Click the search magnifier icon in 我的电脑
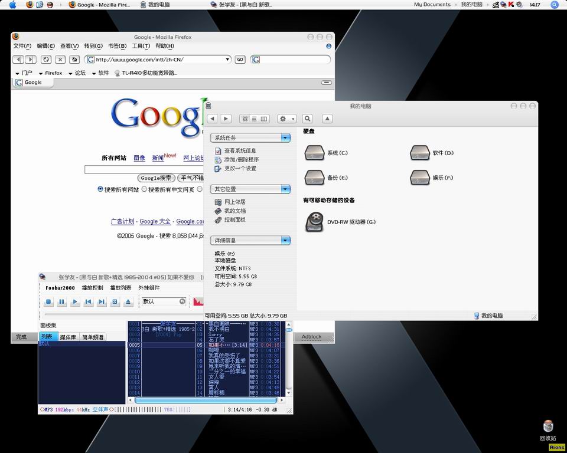This screenshot has height=453, width=567. coord(307,119)
